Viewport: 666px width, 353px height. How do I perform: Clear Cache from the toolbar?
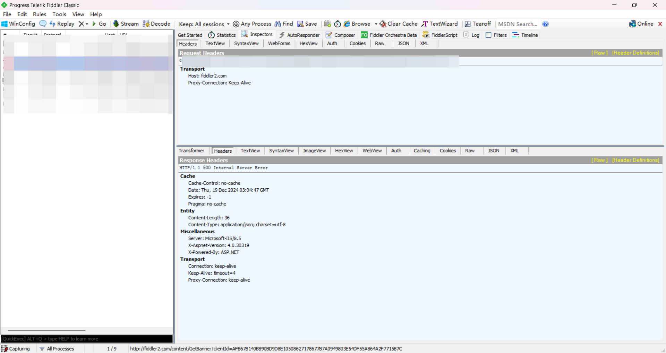tap(399, 24)
